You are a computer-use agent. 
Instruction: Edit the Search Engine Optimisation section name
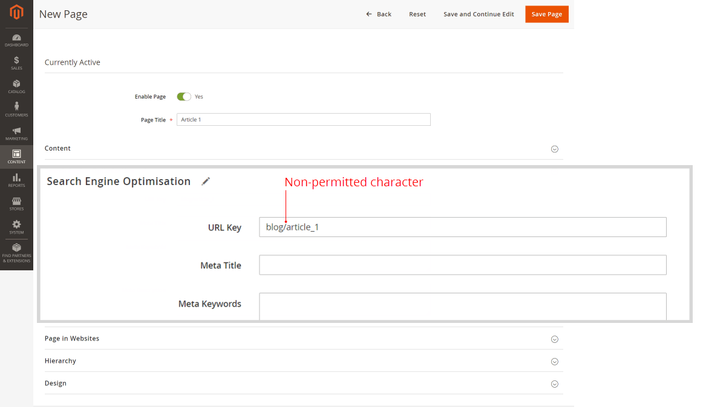click(x=206, y=181)
